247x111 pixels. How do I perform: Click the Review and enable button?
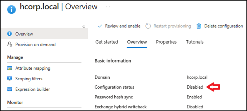122,26
